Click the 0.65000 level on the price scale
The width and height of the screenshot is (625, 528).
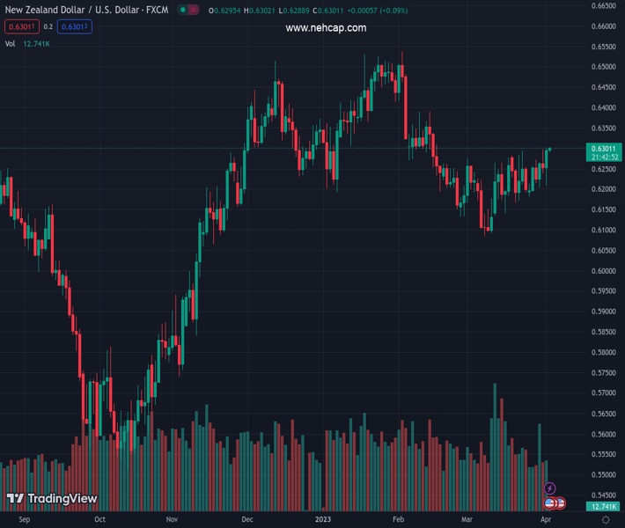(603, 67)
